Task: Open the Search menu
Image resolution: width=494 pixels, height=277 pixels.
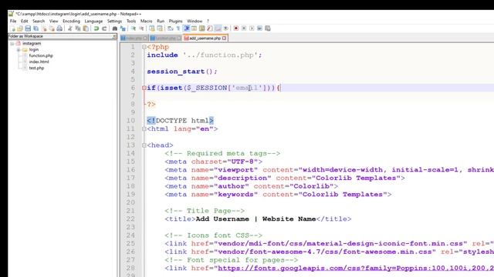Action: (39, 21)
